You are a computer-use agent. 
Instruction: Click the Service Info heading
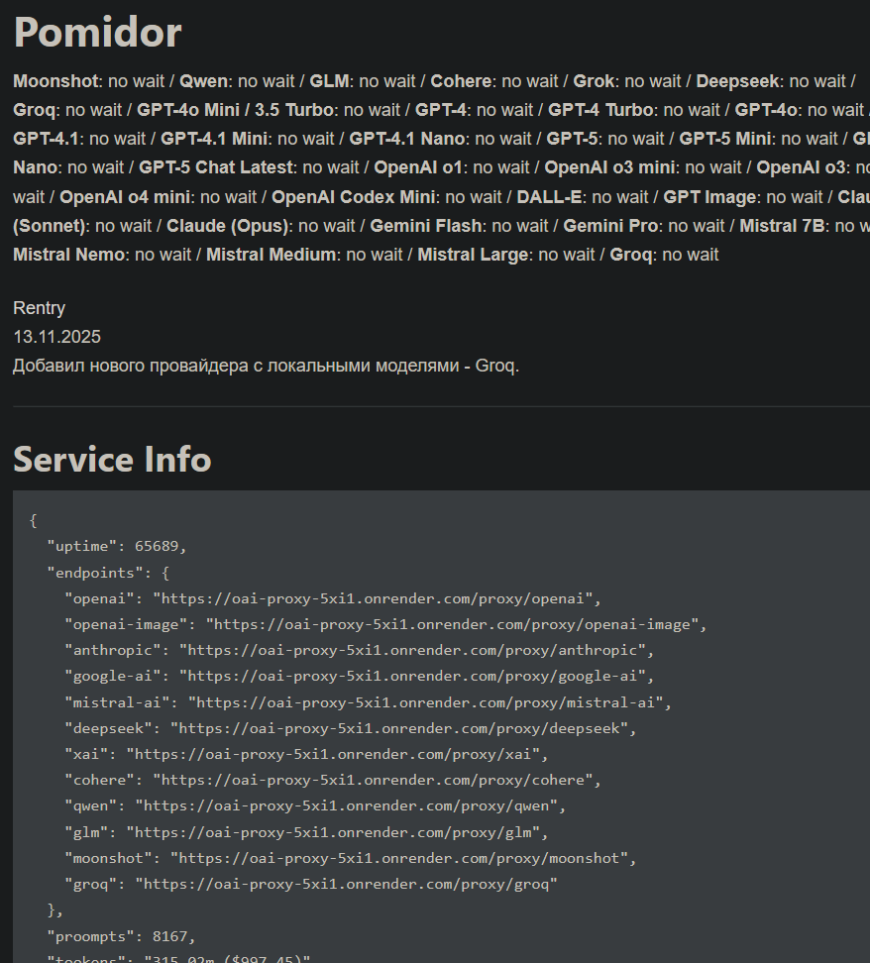click(112, 459)
